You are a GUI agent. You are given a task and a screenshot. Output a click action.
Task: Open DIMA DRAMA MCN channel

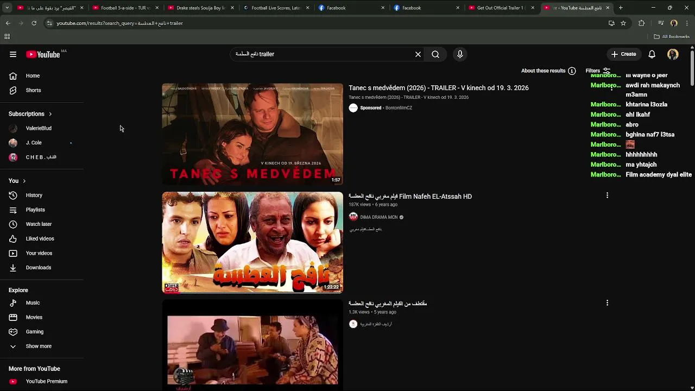[x=379, y=217]
